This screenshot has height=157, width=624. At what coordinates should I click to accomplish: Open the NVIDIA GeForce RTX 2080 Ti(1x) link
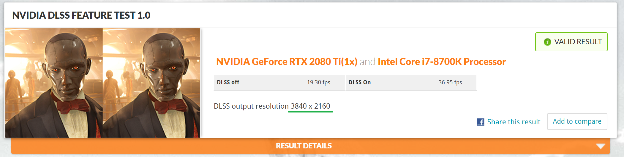click(x=286, y=62)
